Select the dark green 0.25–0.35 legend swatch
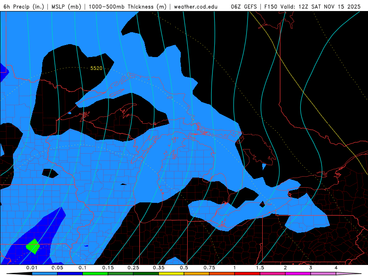Screen dimensions: 368x276 (x=146, y=274)
